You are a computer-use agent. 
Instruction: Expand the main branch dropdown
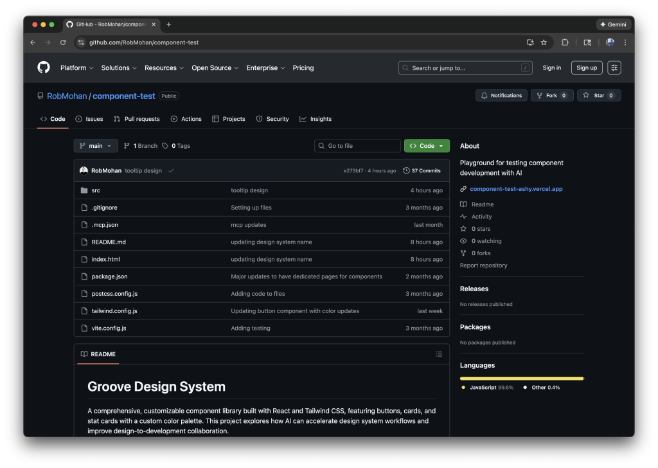[x=96, y=146]
